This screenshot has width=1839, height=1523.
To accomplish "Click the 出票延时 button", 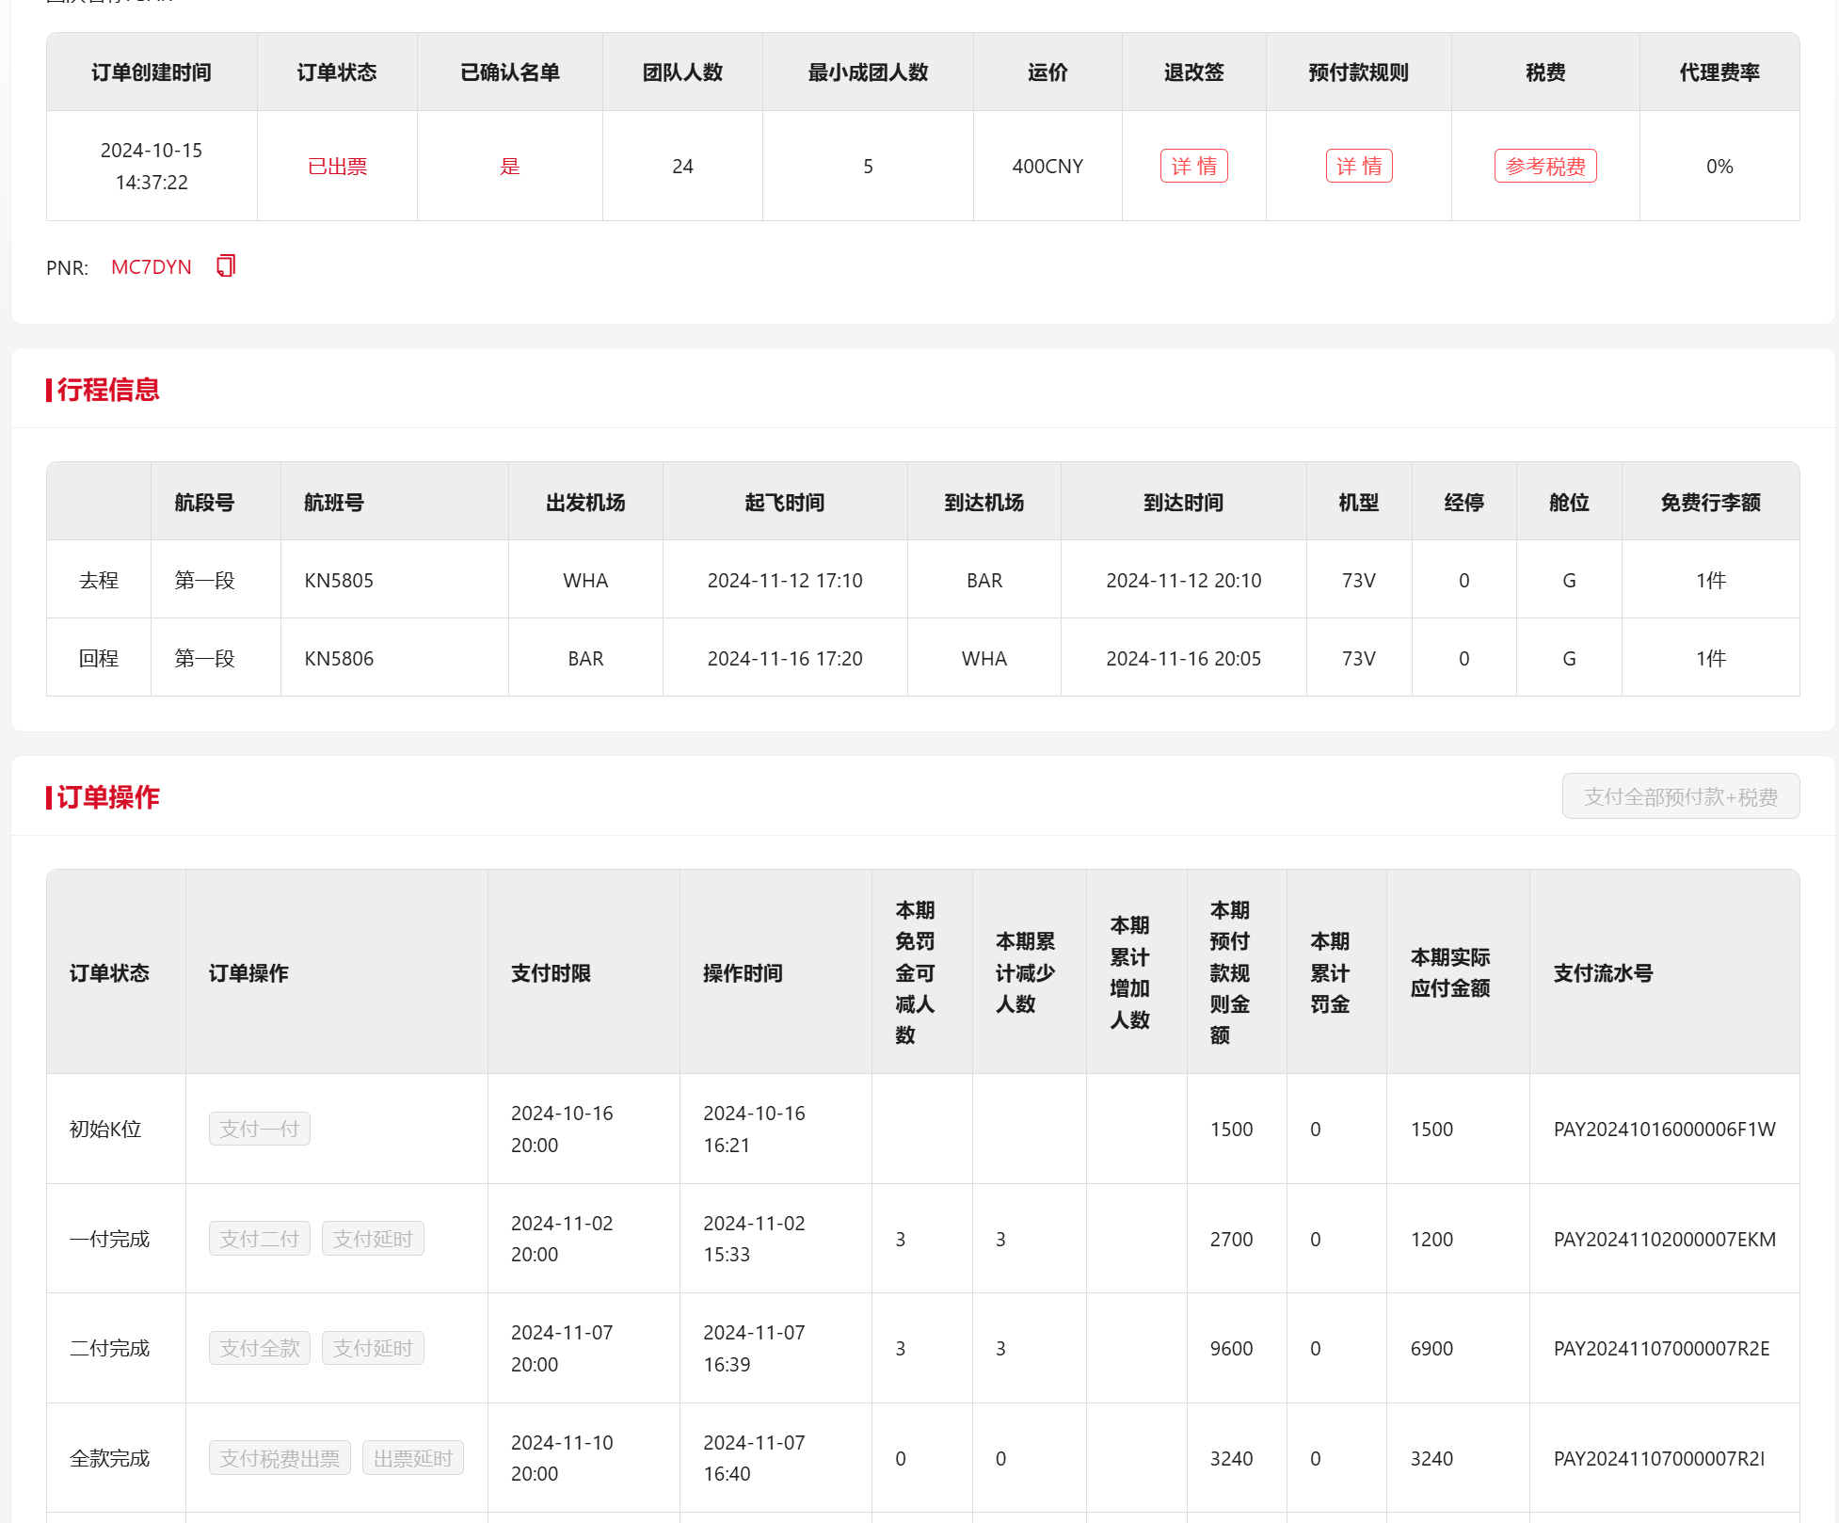I will click(x=412, y=1458).
